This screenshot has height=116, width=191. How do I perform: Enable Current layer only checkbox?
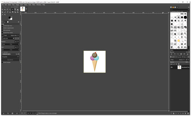[x=2, y=26]
